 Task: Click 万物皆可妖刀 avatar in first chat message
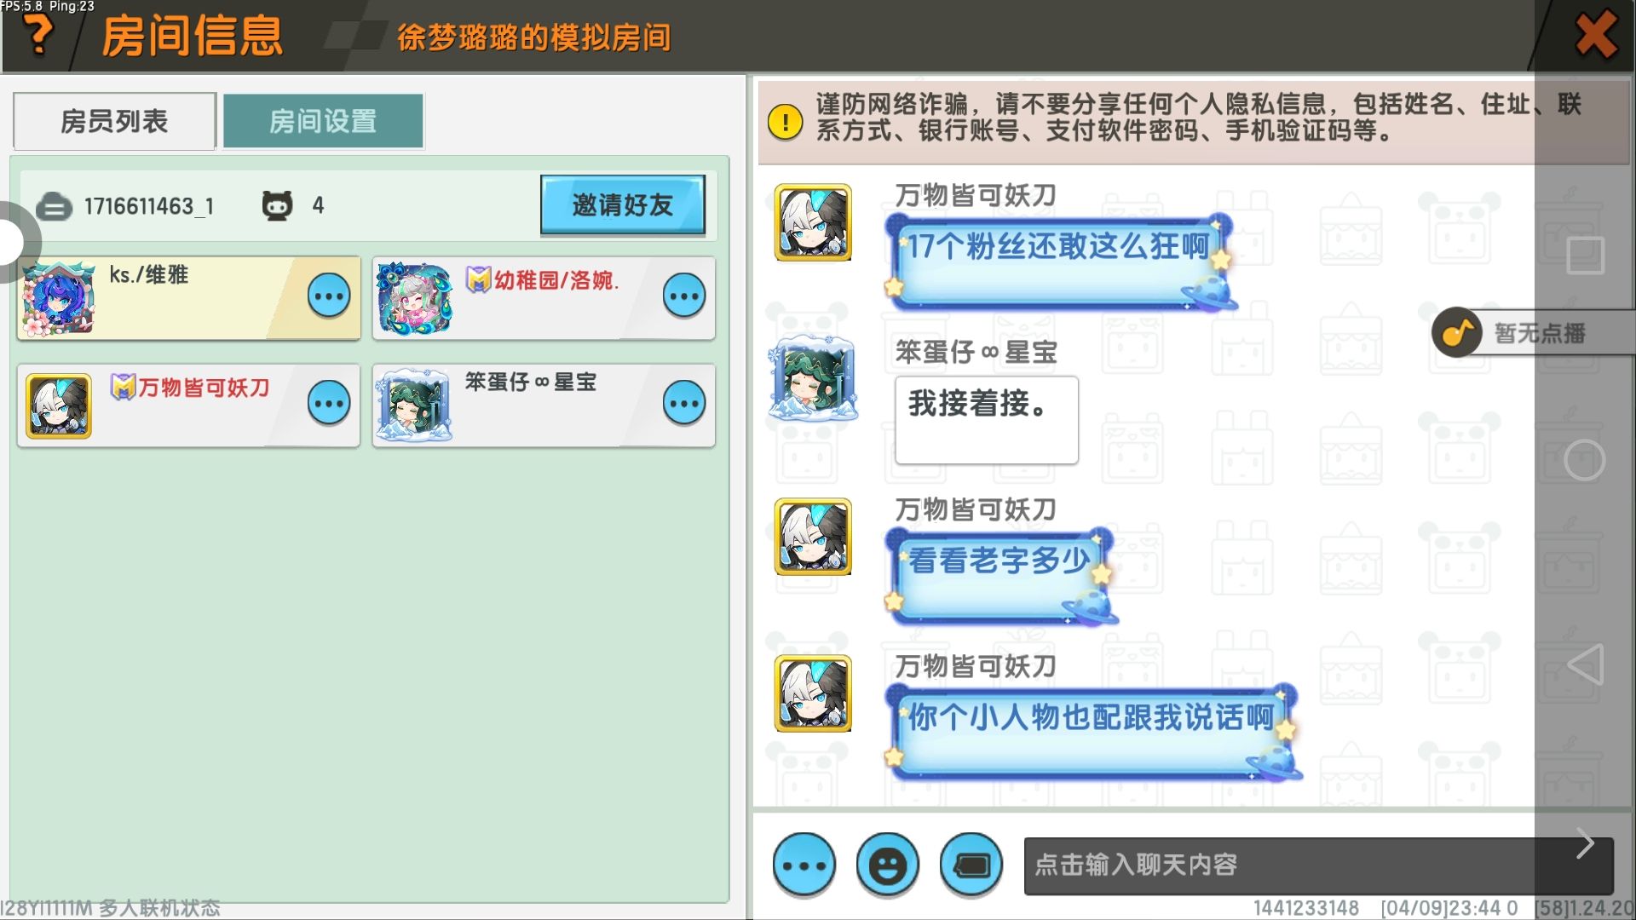(813, 222)
